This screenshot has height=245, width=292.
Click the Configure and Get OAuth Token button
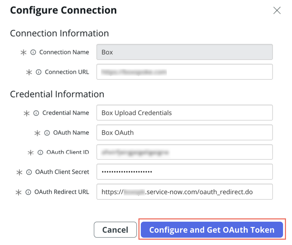pyautogui.click(x=212, y=230)
